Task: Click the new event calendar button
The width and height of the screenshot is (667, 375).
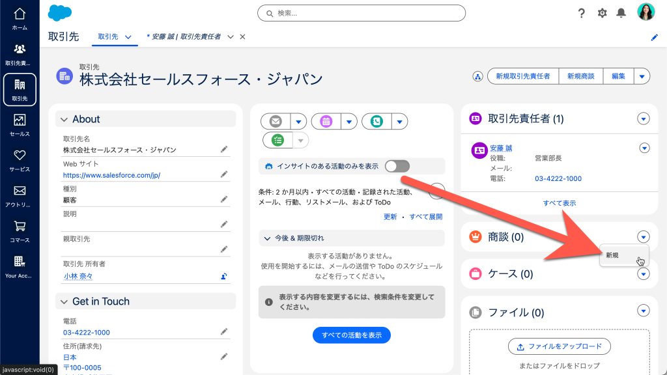Action: click(x=326, y=122)
